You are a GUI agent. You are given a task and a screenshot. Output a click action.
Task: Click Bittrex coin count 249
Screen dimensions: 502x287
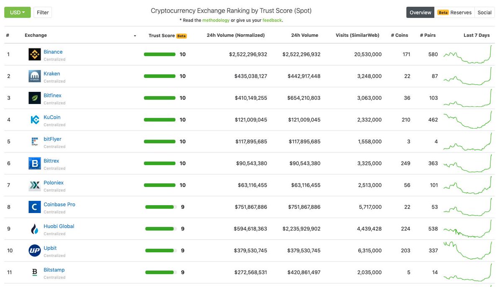(x=405, y=163)
